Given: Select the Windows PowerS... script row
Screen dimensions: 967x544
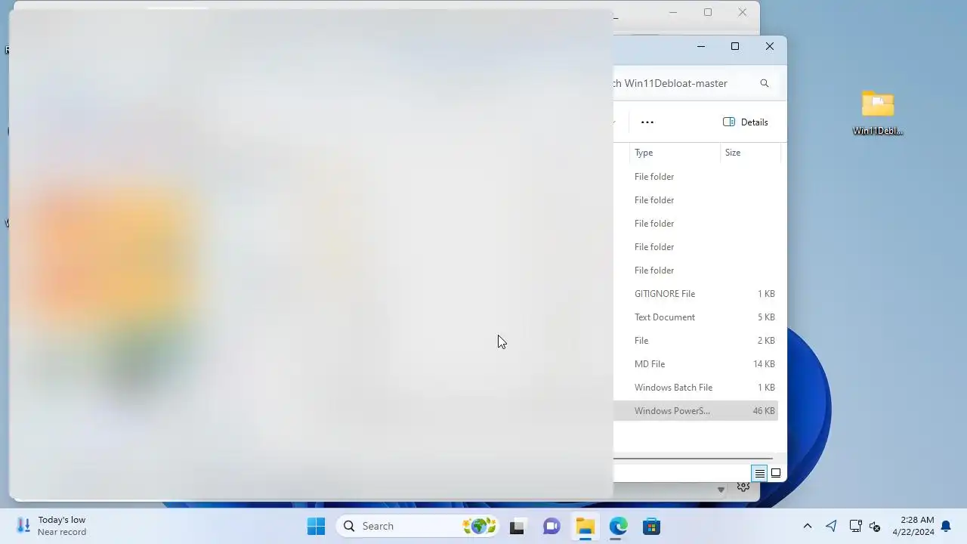Looking at the screenshot, I should pyautogui.click(x=696, y=411).
